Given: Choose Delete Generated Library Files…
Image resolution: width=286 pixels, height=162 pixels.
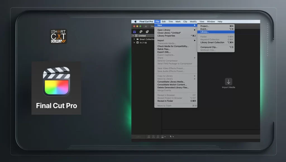Looking at the screenshot, I should click(x=176, y=88).
